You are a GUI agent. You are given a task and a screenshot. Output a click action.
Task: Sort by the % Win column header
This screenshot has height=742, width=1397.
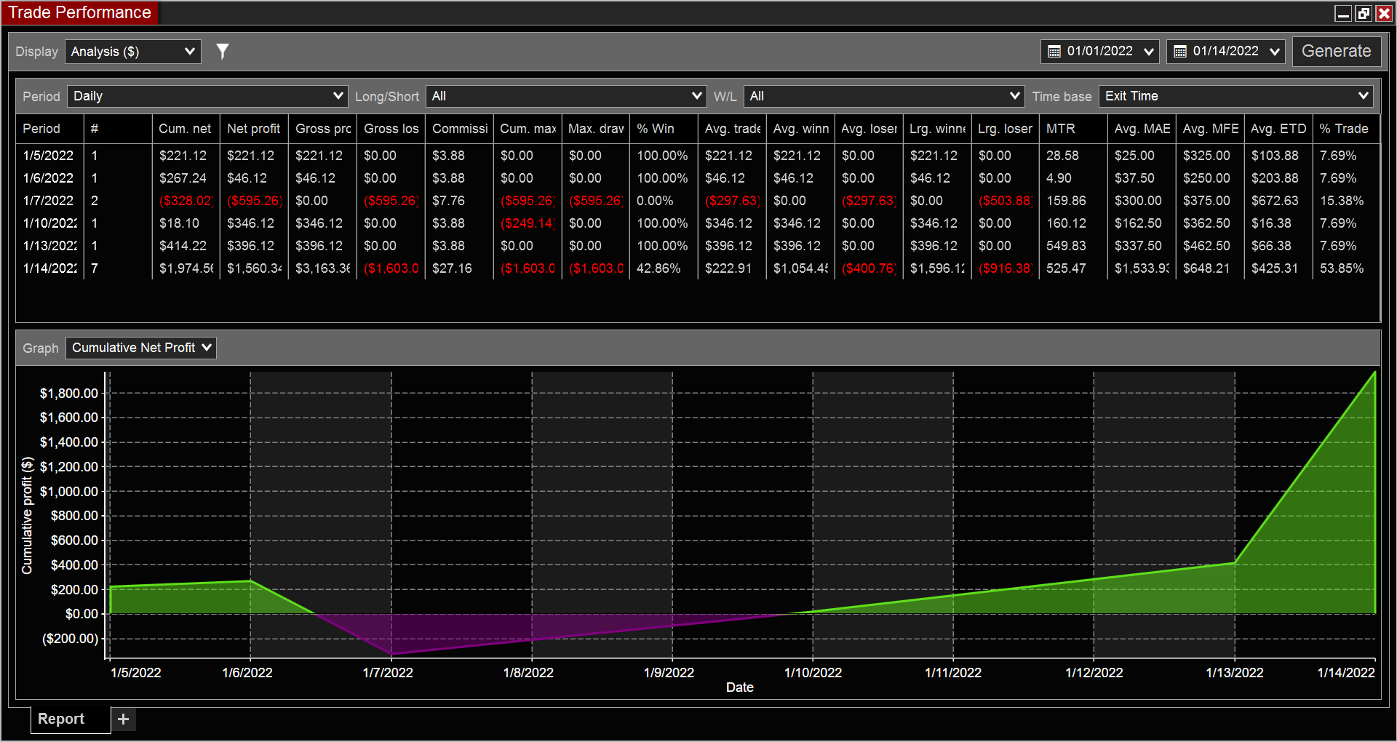point(664,129)
